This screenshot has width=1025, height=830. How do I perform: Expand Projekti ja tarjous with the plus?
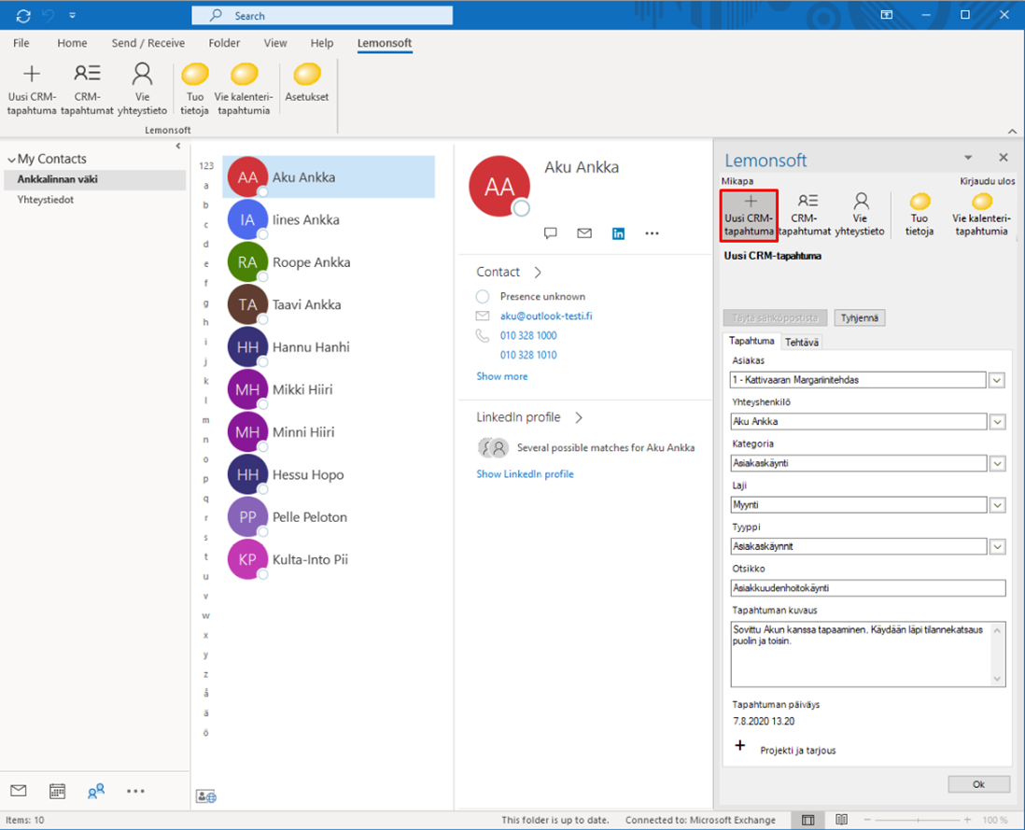740,746
